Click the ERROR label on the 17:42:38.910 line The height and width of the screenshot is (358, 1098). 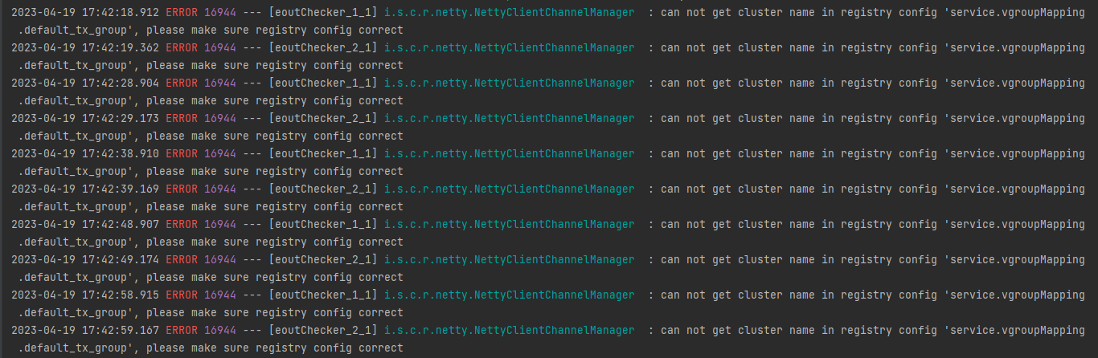coord(181,154)
